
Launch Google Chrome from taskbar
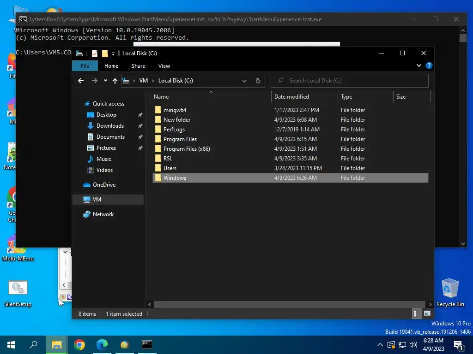point(79,345)
